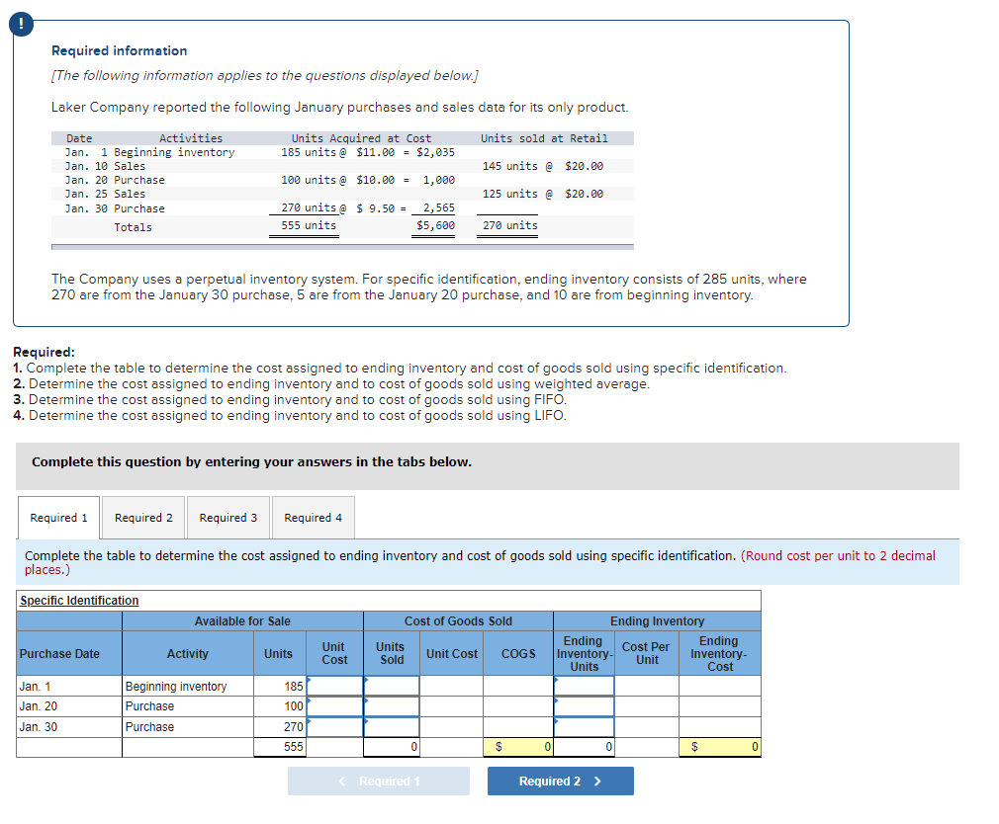Click the disabled Required 1 back button

pos(379,781)
